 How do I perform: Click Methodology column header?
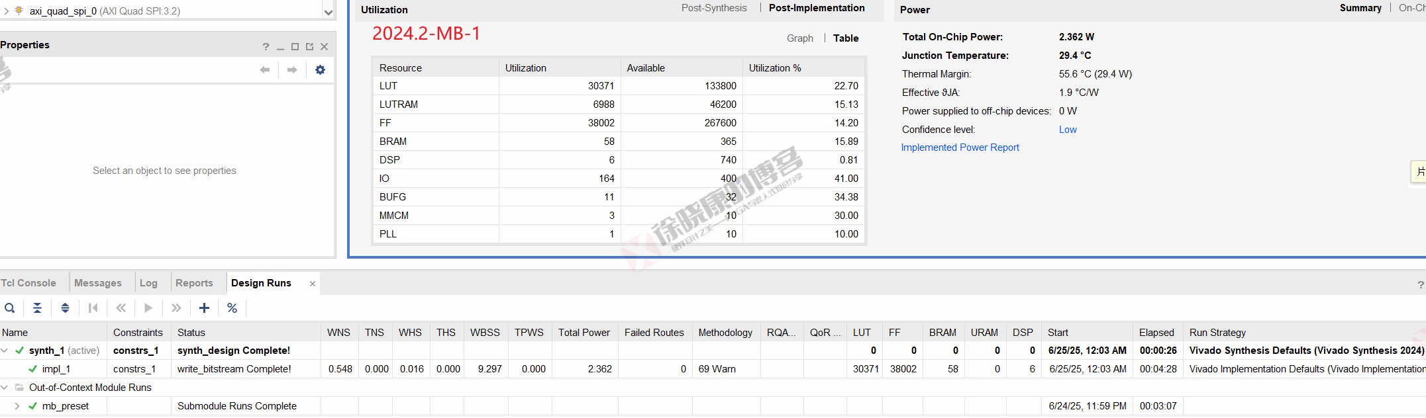(x=725, y=333)
